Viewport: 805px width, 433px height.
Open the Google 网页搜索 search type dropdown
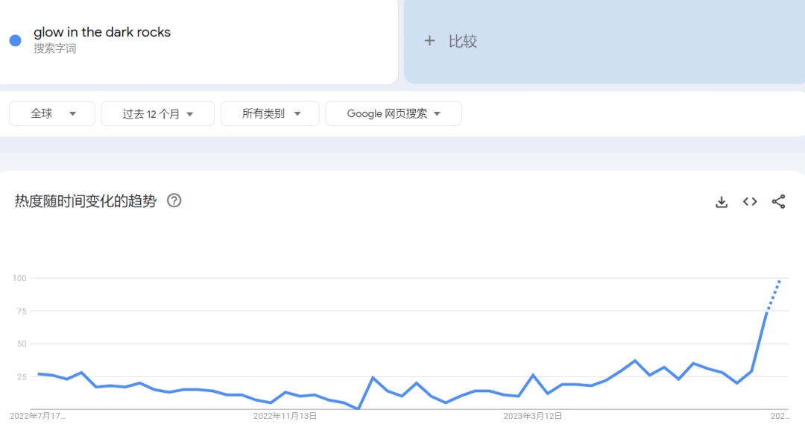pos(393,114)
